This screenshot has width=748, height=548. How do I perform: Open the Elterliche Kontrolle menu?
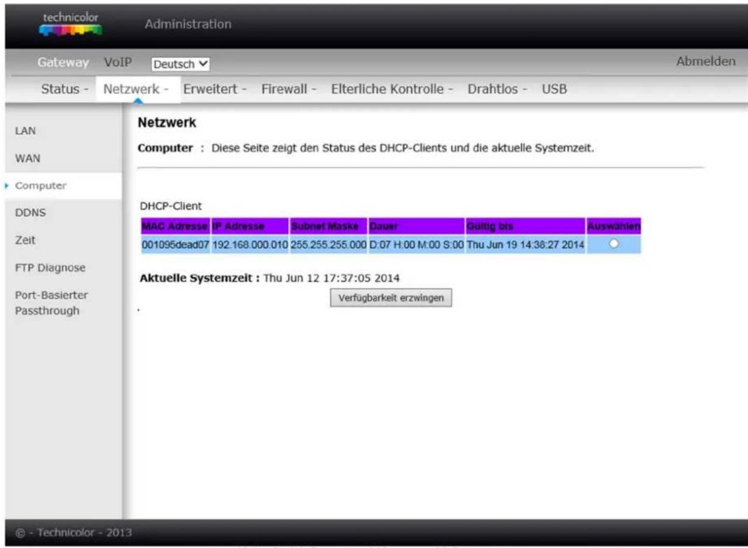pyautogui.click(x=393, y=89)
